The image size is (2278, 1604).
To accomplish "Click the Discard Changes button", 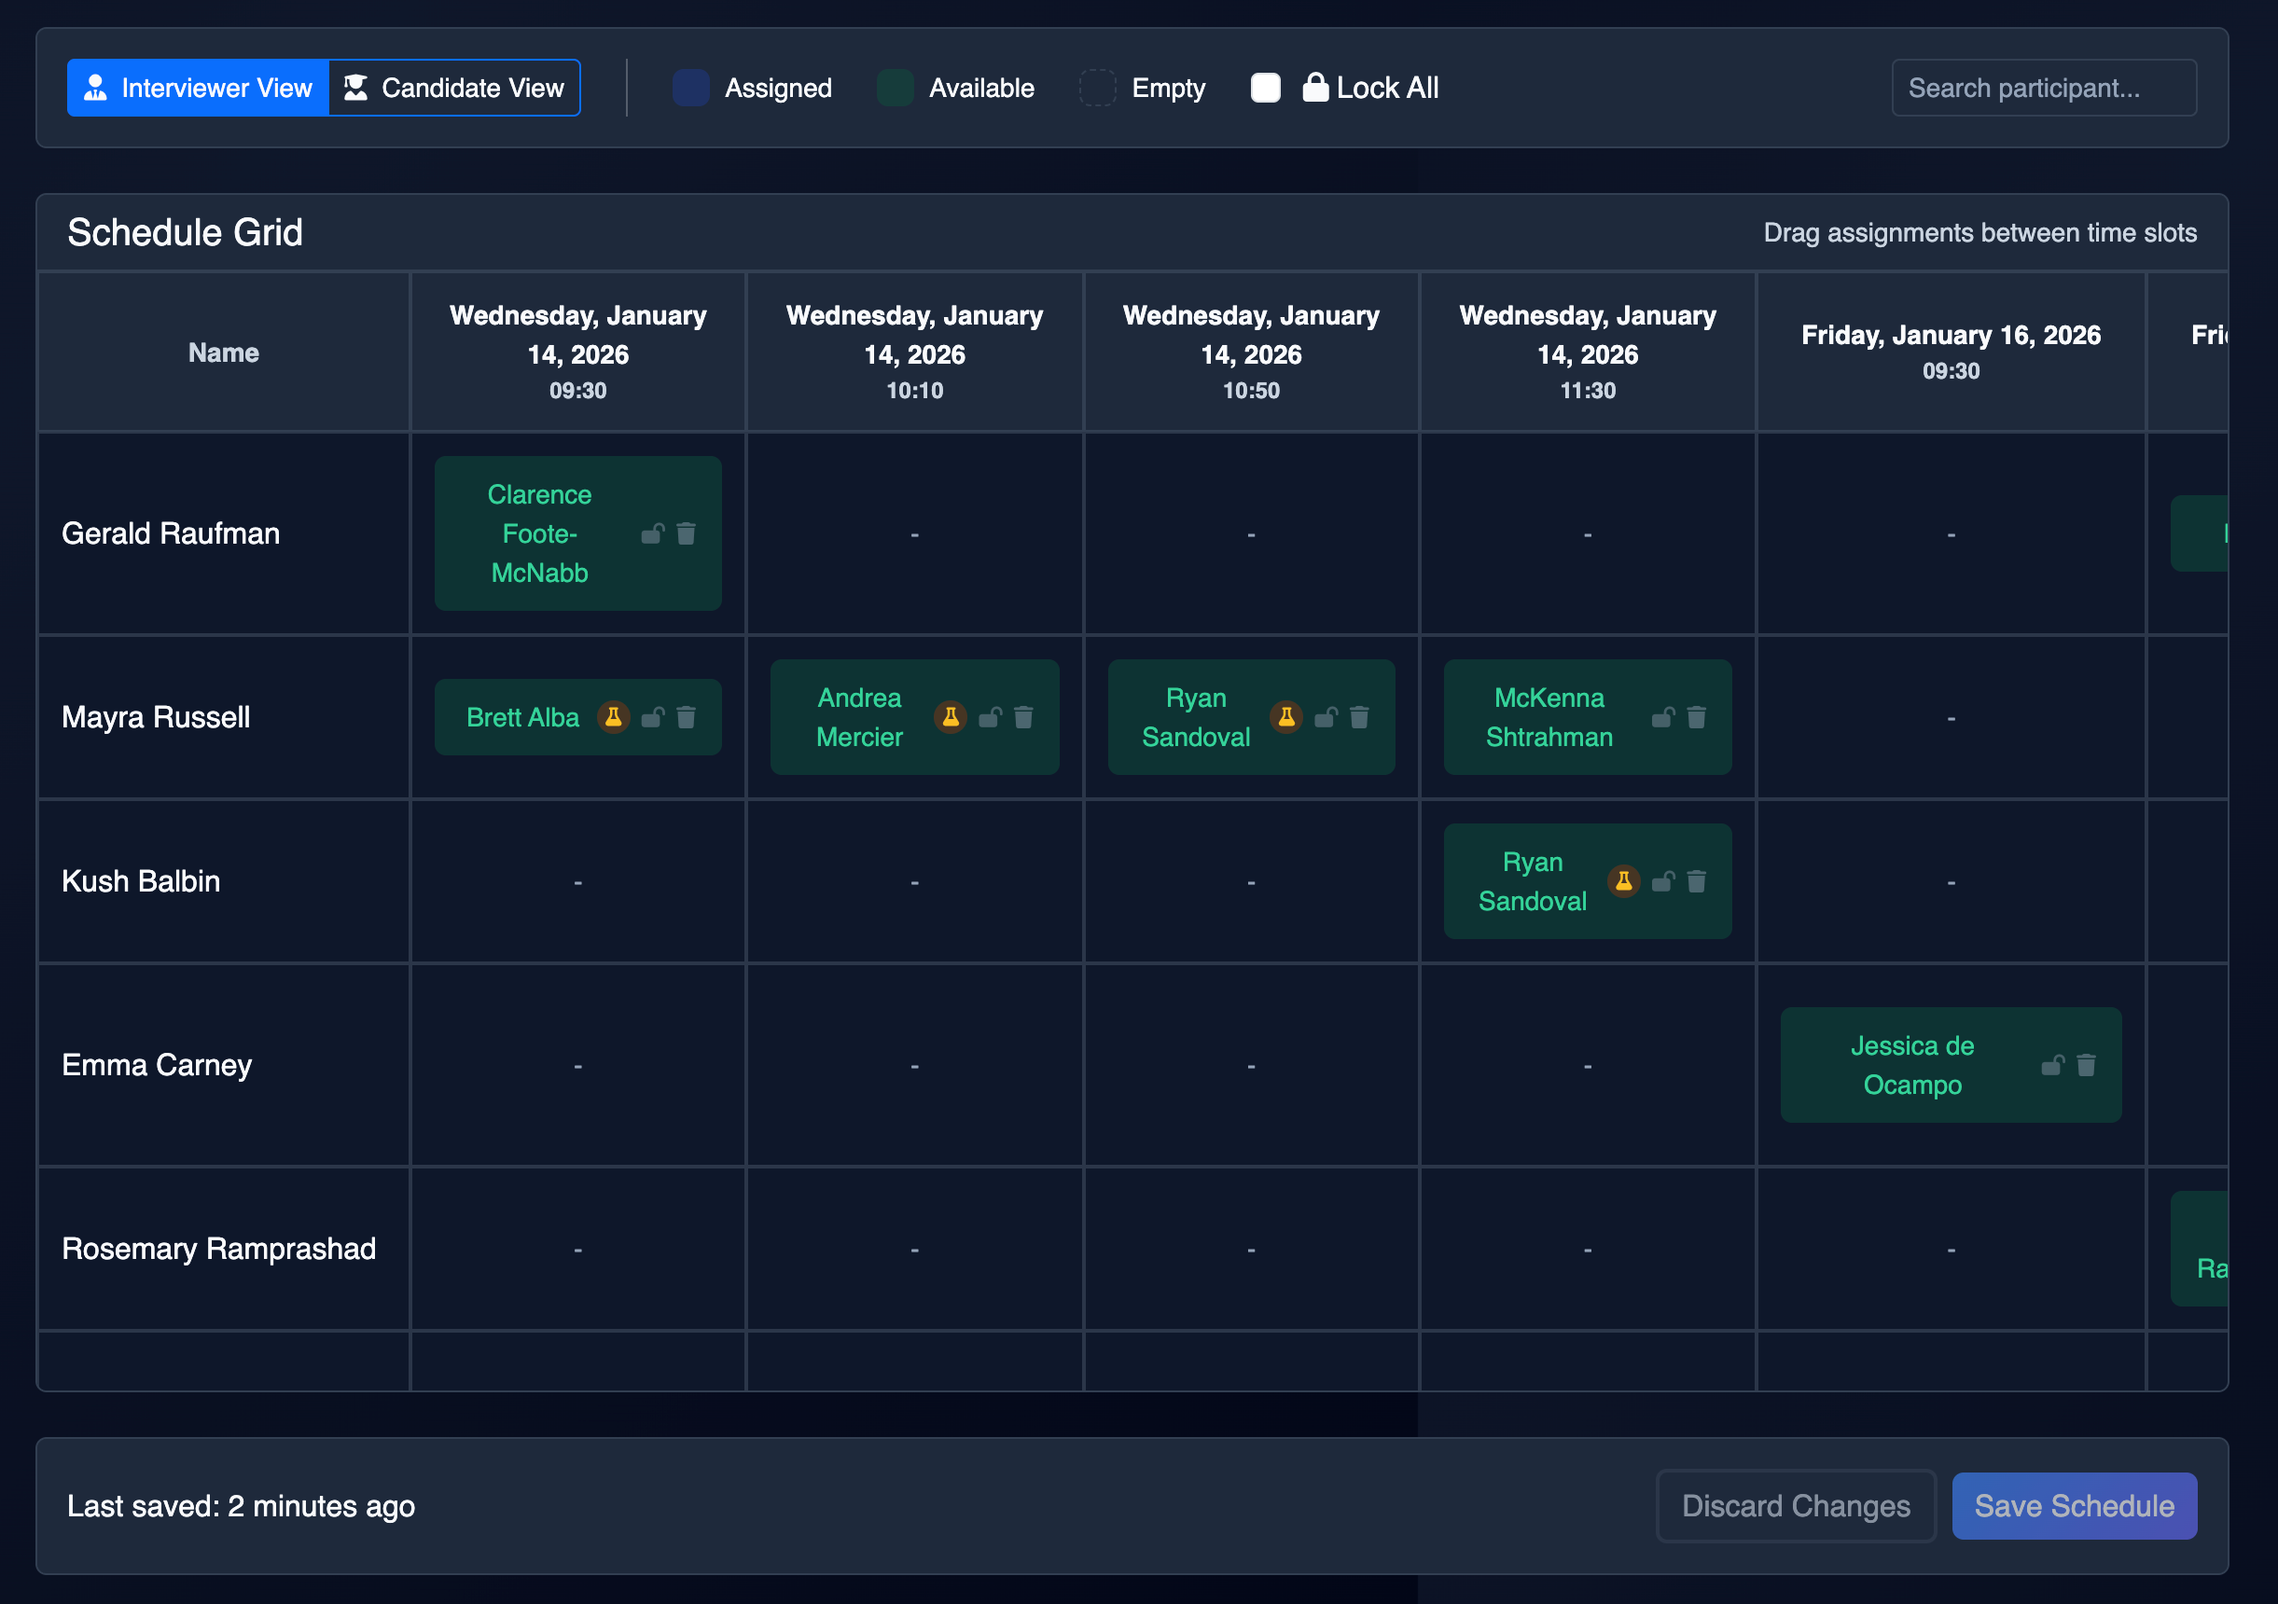I will pos(1796,1505).
